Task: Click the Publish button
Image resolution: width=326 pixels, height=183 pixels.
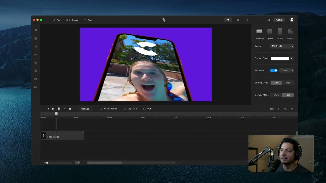Action: coord(279,20)
